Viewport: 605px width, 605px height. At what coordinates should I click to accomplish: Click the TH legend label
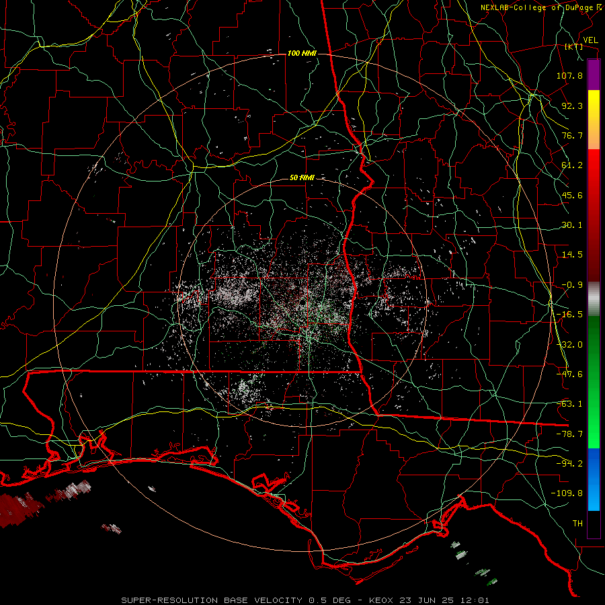[577, 524]
